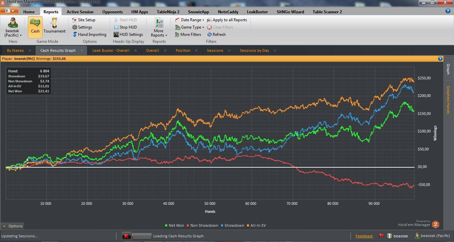The image size is (454, 242).
Task: Select the Cash Results Graph tab
Action: [58, 50]
